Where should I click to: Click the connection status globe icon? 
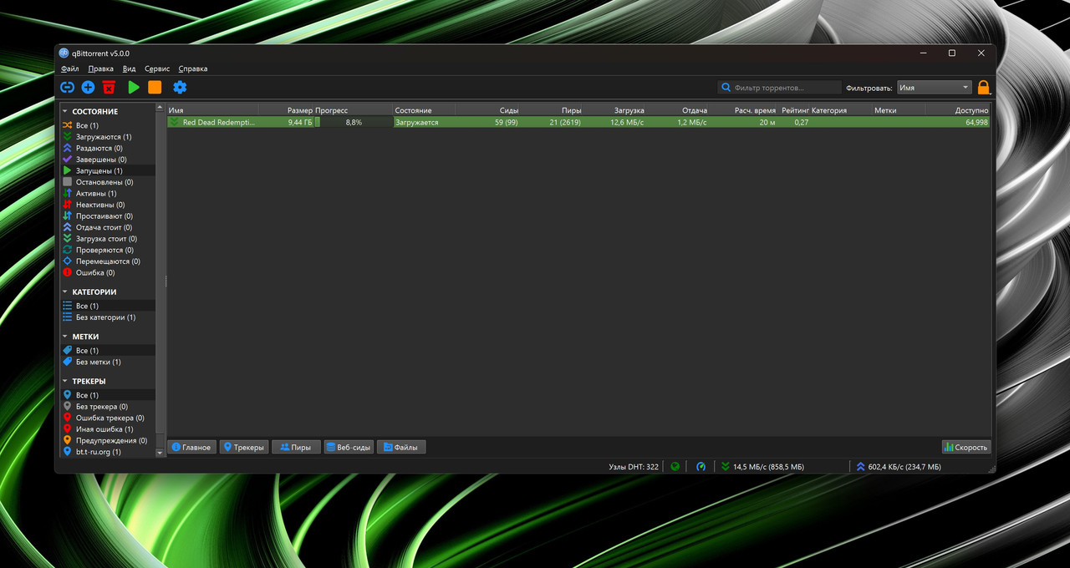pyautogui.click(x=675, y=467)
